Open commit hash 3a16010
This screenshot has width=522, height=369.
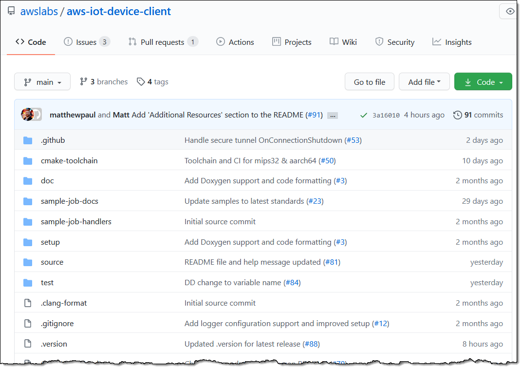(x=386, y=115)
